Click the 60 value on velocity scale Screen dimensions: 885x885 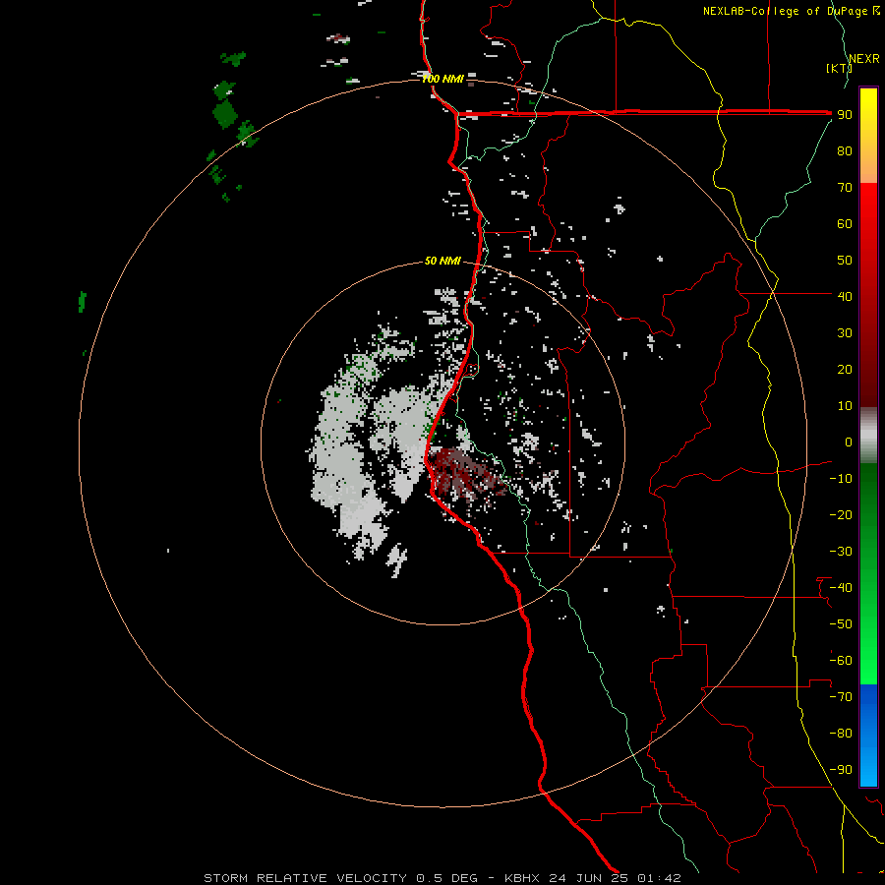(845, 223)
